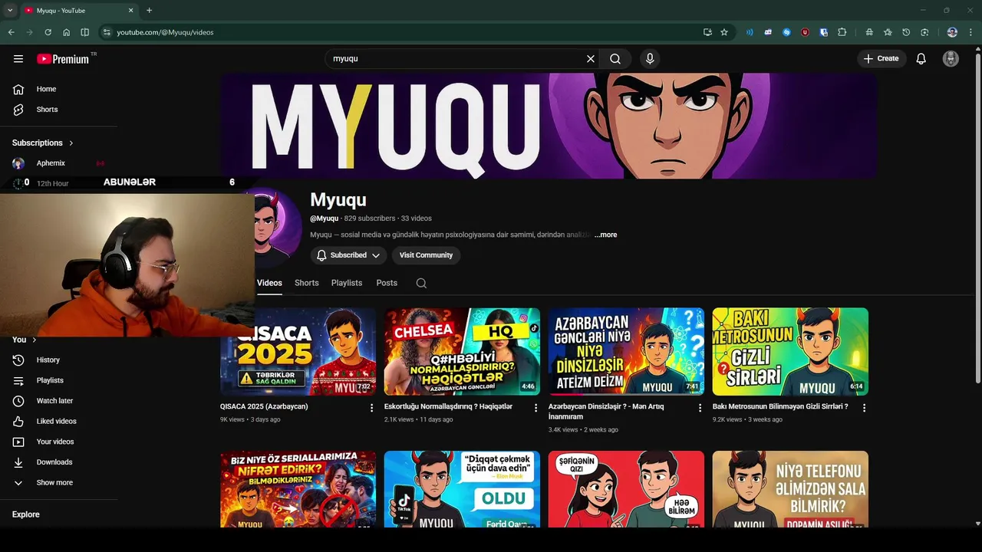Open browser Extensions puzzle icon
Image resolution: width=982 pixels, height=552 pixels.
(x=842, y=32)
